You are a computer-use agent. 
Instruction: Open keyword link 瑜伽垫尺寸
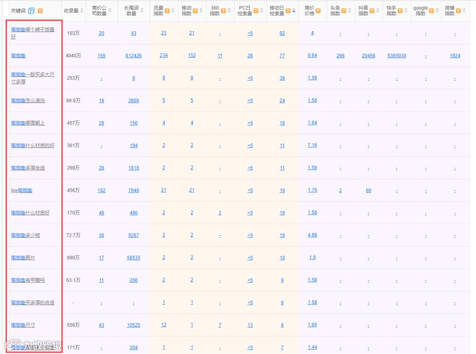pyautogui.click(x=23, y=325)
